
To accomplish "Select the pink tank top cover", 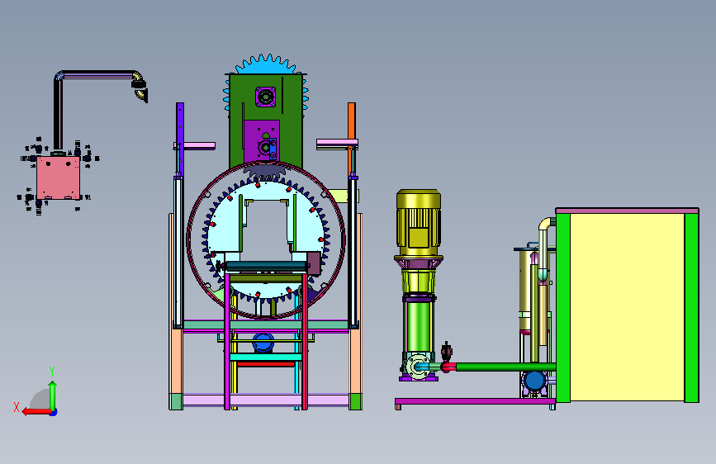I will (627, 211).
